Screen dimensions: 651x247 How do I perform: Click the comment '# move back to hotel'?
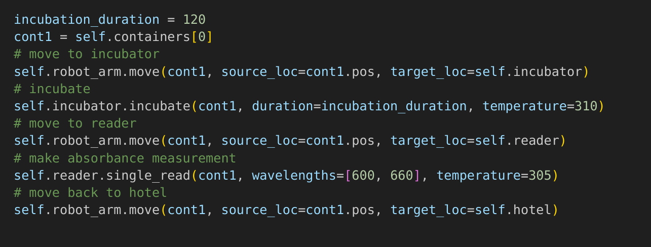90,193
